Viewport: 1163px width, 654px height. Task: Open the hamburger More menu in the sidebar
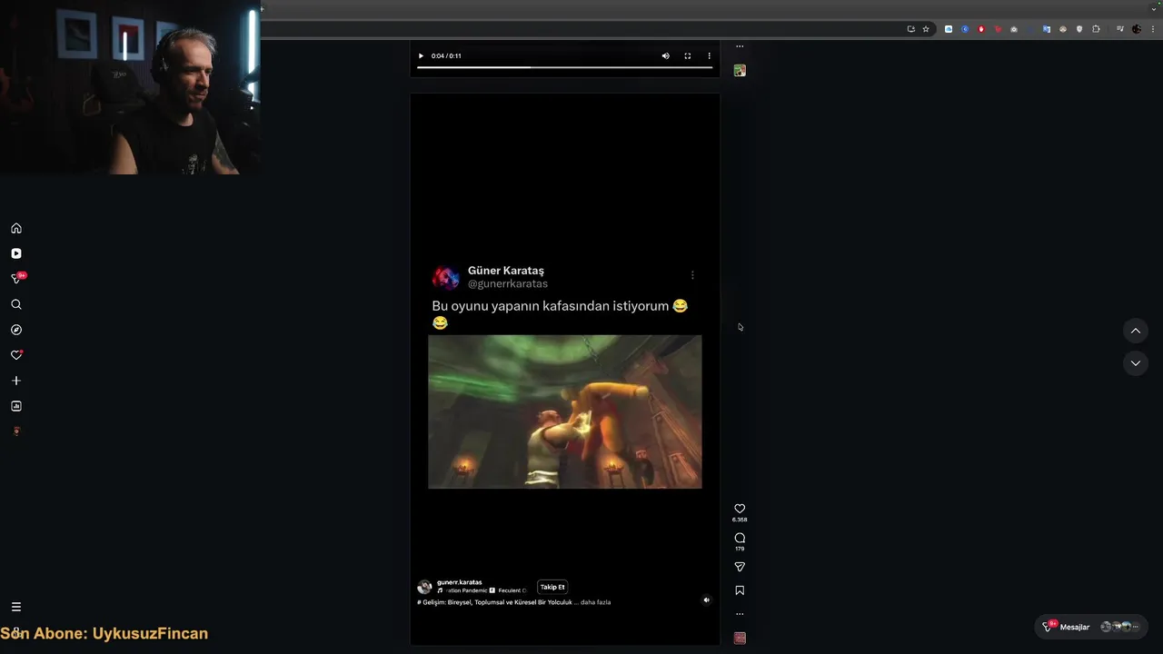coord(16,607)
